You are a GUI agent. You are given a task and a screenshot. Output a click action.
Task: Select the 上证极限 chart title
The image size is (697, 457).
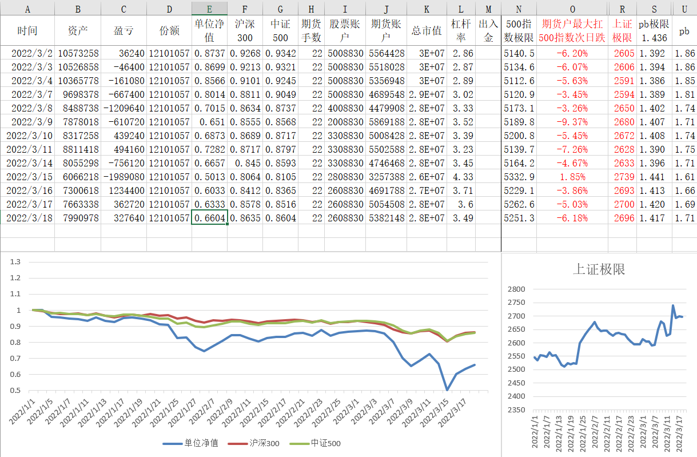[x=598, y=269]
